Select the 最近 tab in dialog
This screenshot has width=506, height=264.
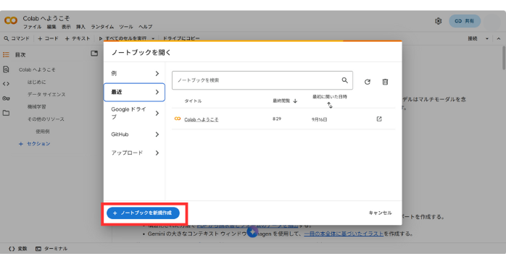[134, 92]
